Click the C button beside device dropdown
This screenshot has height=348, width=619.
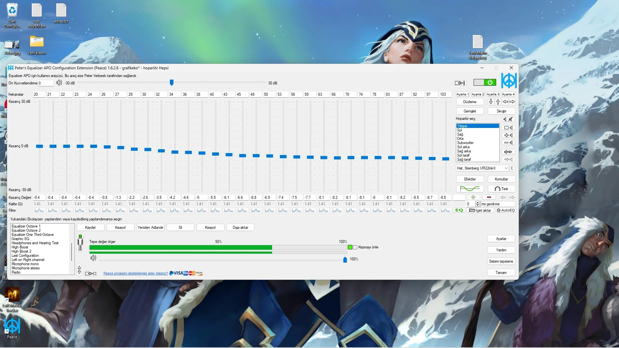(x=512, y=168)
